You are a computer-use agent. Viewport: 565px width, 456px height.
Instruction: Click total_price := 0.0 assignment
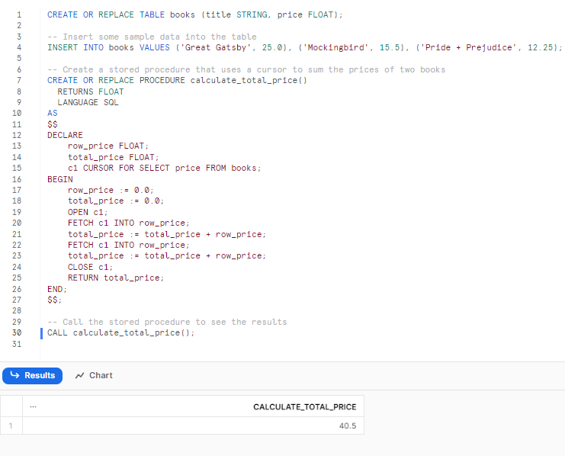tap(116, 201)
